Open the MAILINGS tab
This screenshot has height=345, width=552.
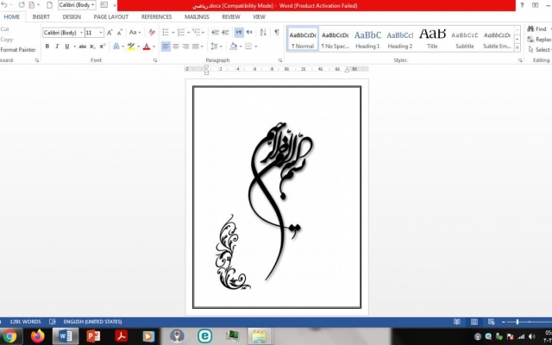click(x=197, y=17)
